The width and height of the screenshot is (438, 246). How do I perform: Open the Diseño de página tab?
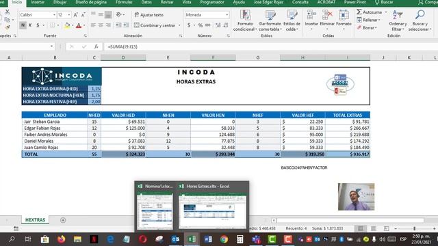(91, 2)
